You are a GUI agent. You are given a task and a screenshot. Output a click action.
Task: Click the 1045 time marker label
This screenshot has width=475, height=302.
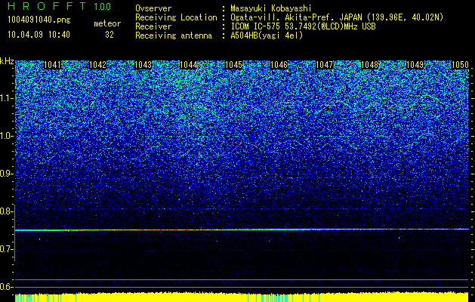pyautogui.click(x=234, y=65)
